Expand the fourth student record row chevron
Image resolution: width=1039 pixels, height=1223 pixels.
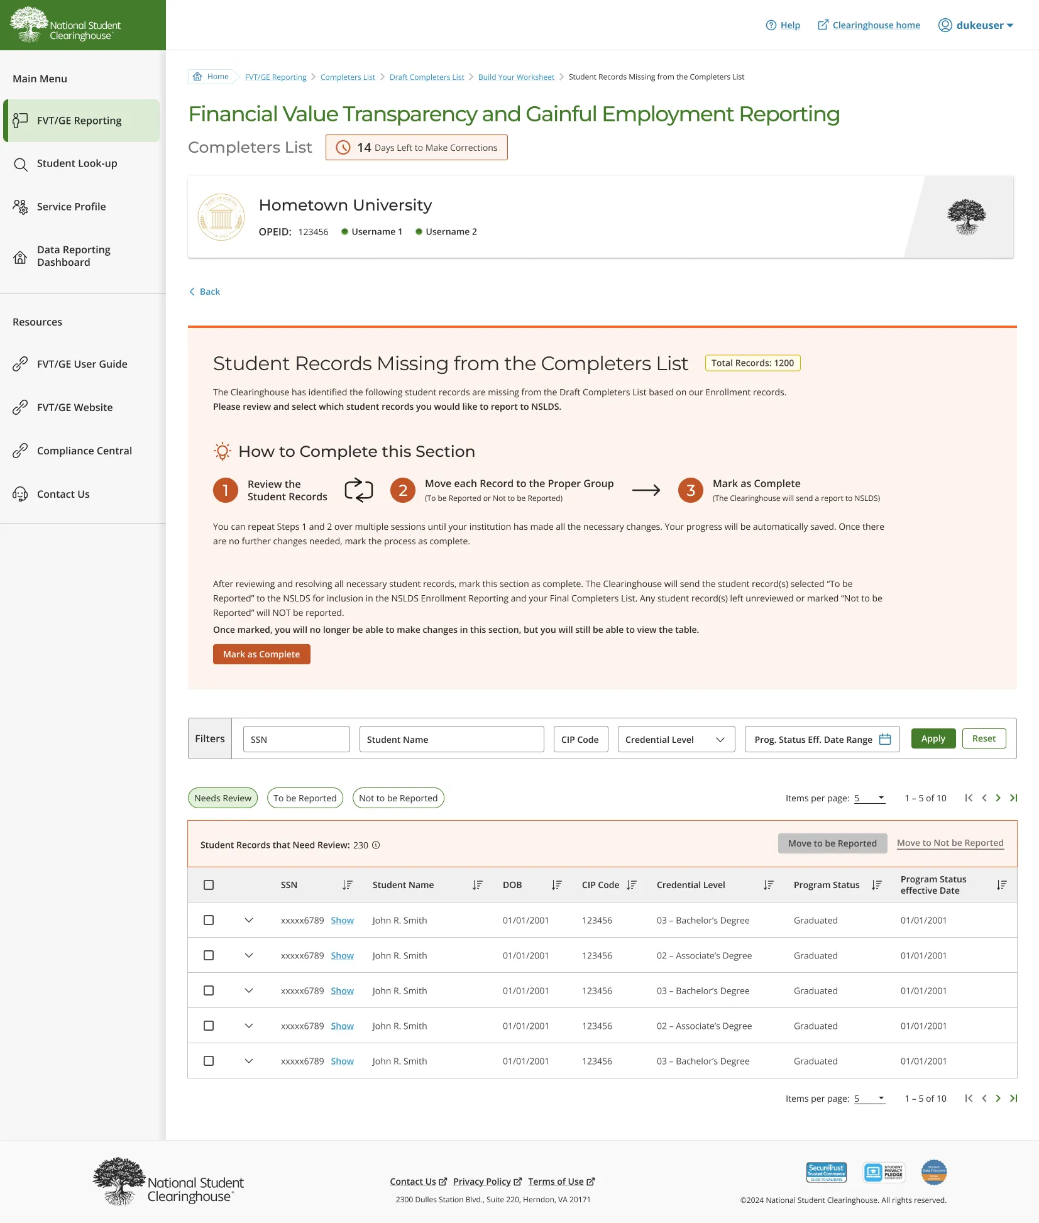[x=249, y=1026]
